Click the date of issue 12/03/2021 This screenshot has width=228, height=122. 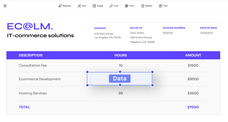(207, 33)
